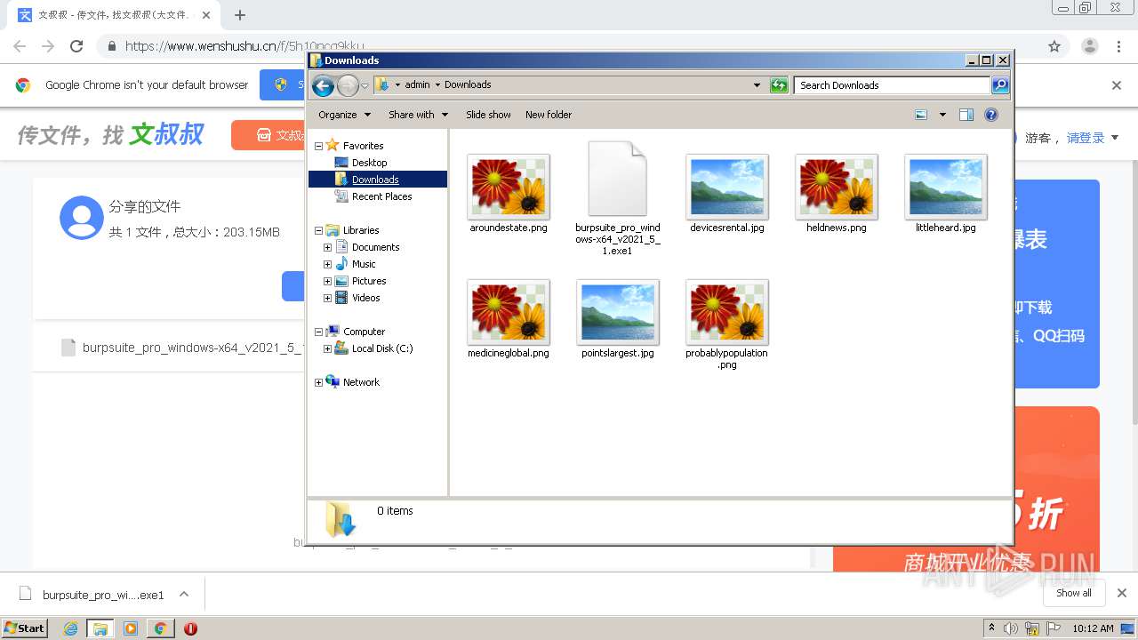Open the Documents library
The height and width of the screenshot is (640, 1138).
(375, 247)
